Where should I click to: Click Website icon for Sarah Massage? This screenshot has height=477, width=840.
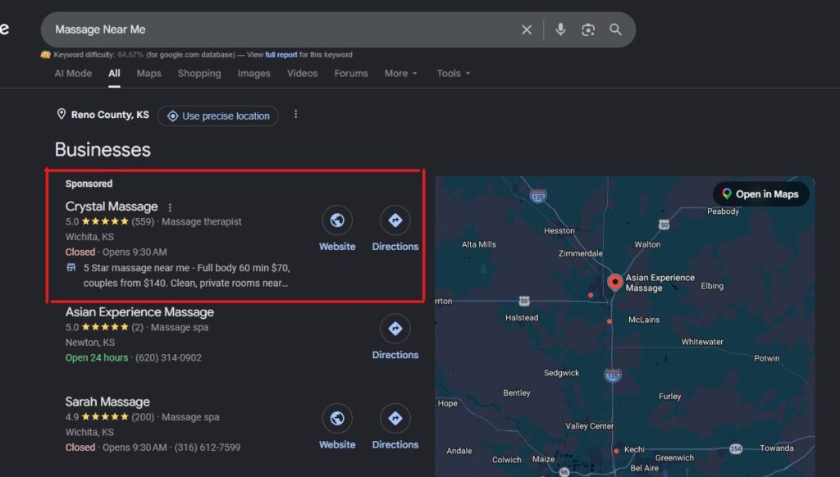[337, 418]
